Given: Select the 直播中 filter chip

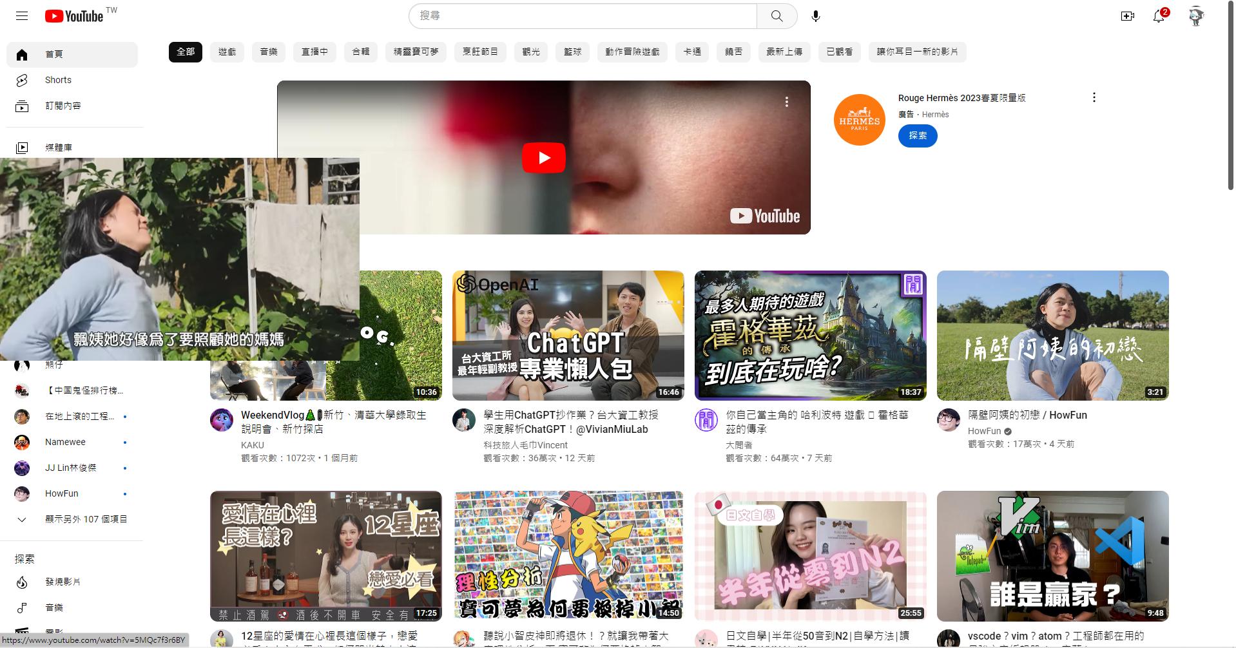Looking at the screenshot, I should (x=315, y=52).
